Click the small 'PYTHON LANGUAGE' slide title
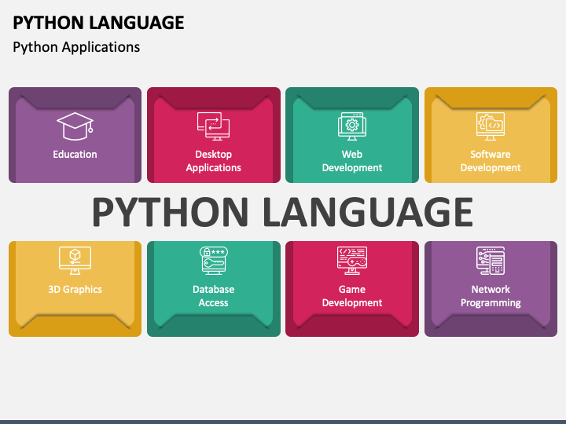Screen dimensions: 566x424 click(98, 23)
